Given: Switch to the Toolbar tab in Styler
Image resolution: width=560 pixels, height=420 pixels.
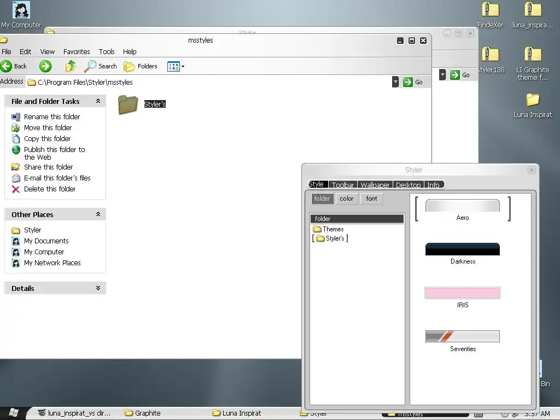Looking at the screenshot, I should tap(343, 185).
